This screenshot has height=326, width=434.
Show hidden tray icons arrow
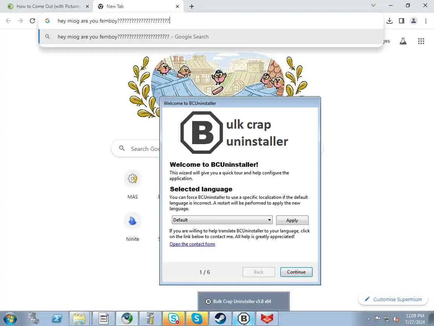[368, 319]
